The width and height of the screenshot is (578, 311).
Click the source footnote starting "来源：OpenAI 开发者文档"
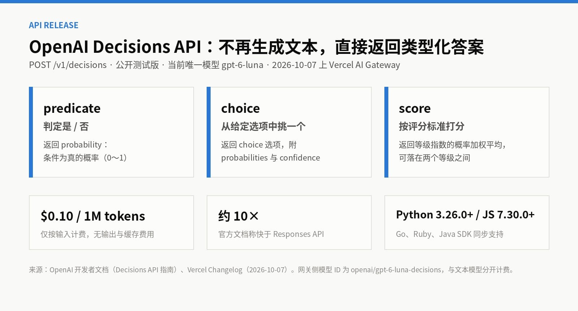coord(271,270)
